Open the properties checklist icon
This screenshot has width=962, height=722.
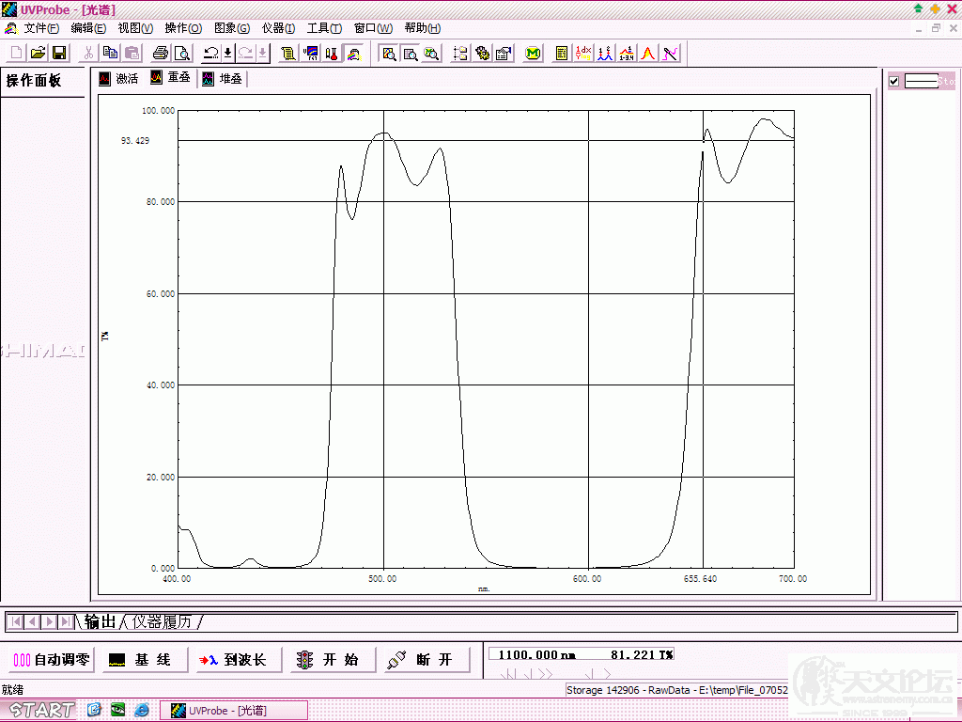[504, 53]
